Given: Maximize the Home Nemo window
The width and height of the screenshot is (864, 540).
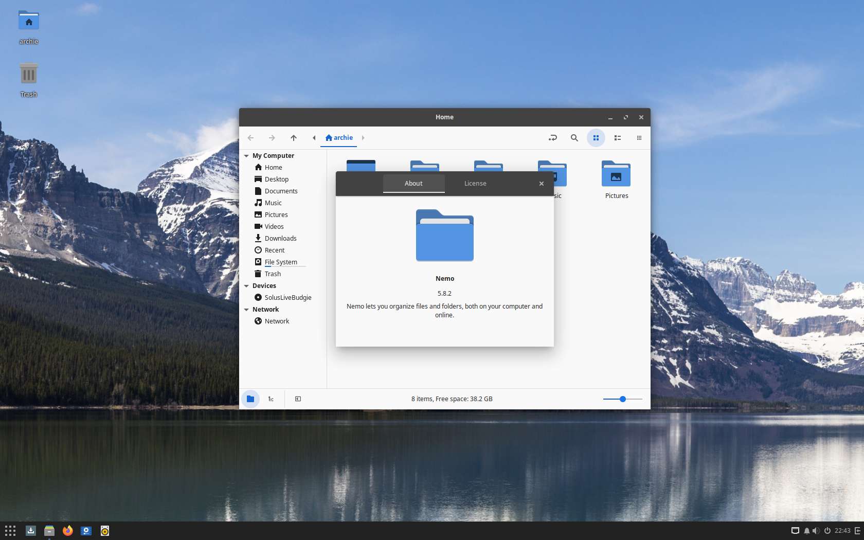Looking at the screenshot, I should click(626, 117).
